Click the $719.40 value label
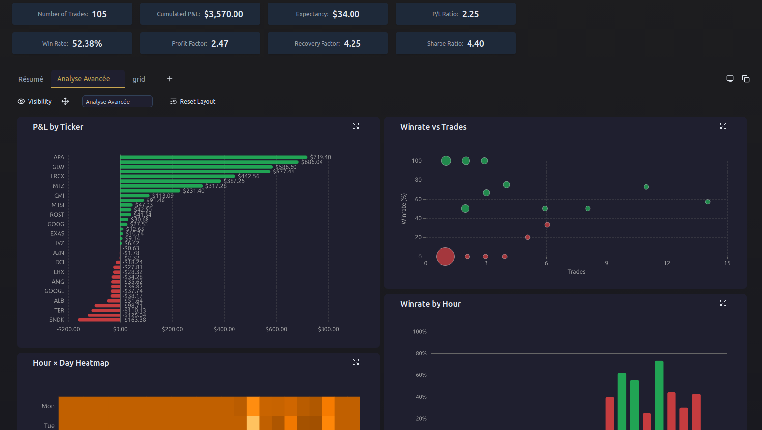The width and height of the screenshot is (762, 430). [x=321, y=157]
